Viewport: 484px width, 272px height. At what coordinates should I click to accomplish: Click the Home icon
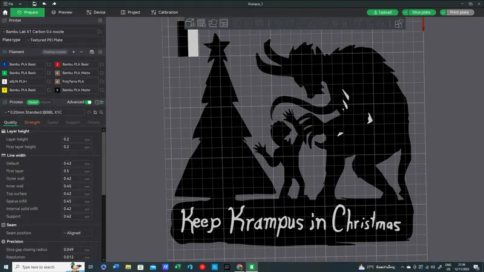[5, 12]
